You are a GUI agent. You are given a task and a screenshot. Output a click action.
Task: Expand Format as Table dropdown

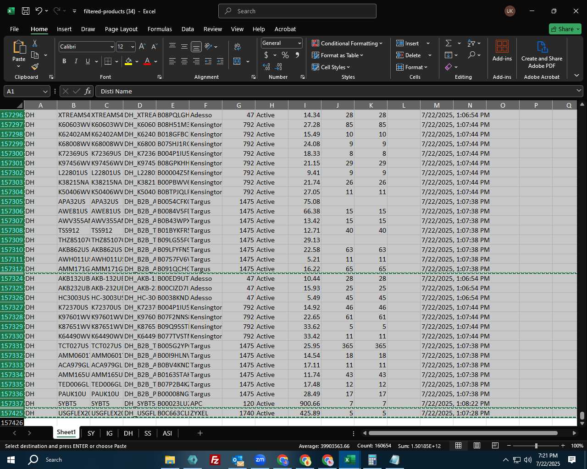361,55
